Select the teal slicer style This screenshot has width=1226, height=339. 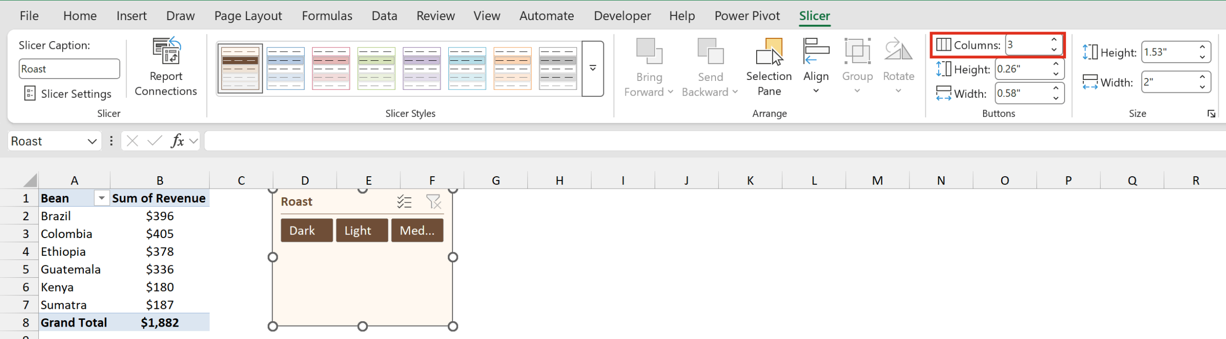pos(467,68)
